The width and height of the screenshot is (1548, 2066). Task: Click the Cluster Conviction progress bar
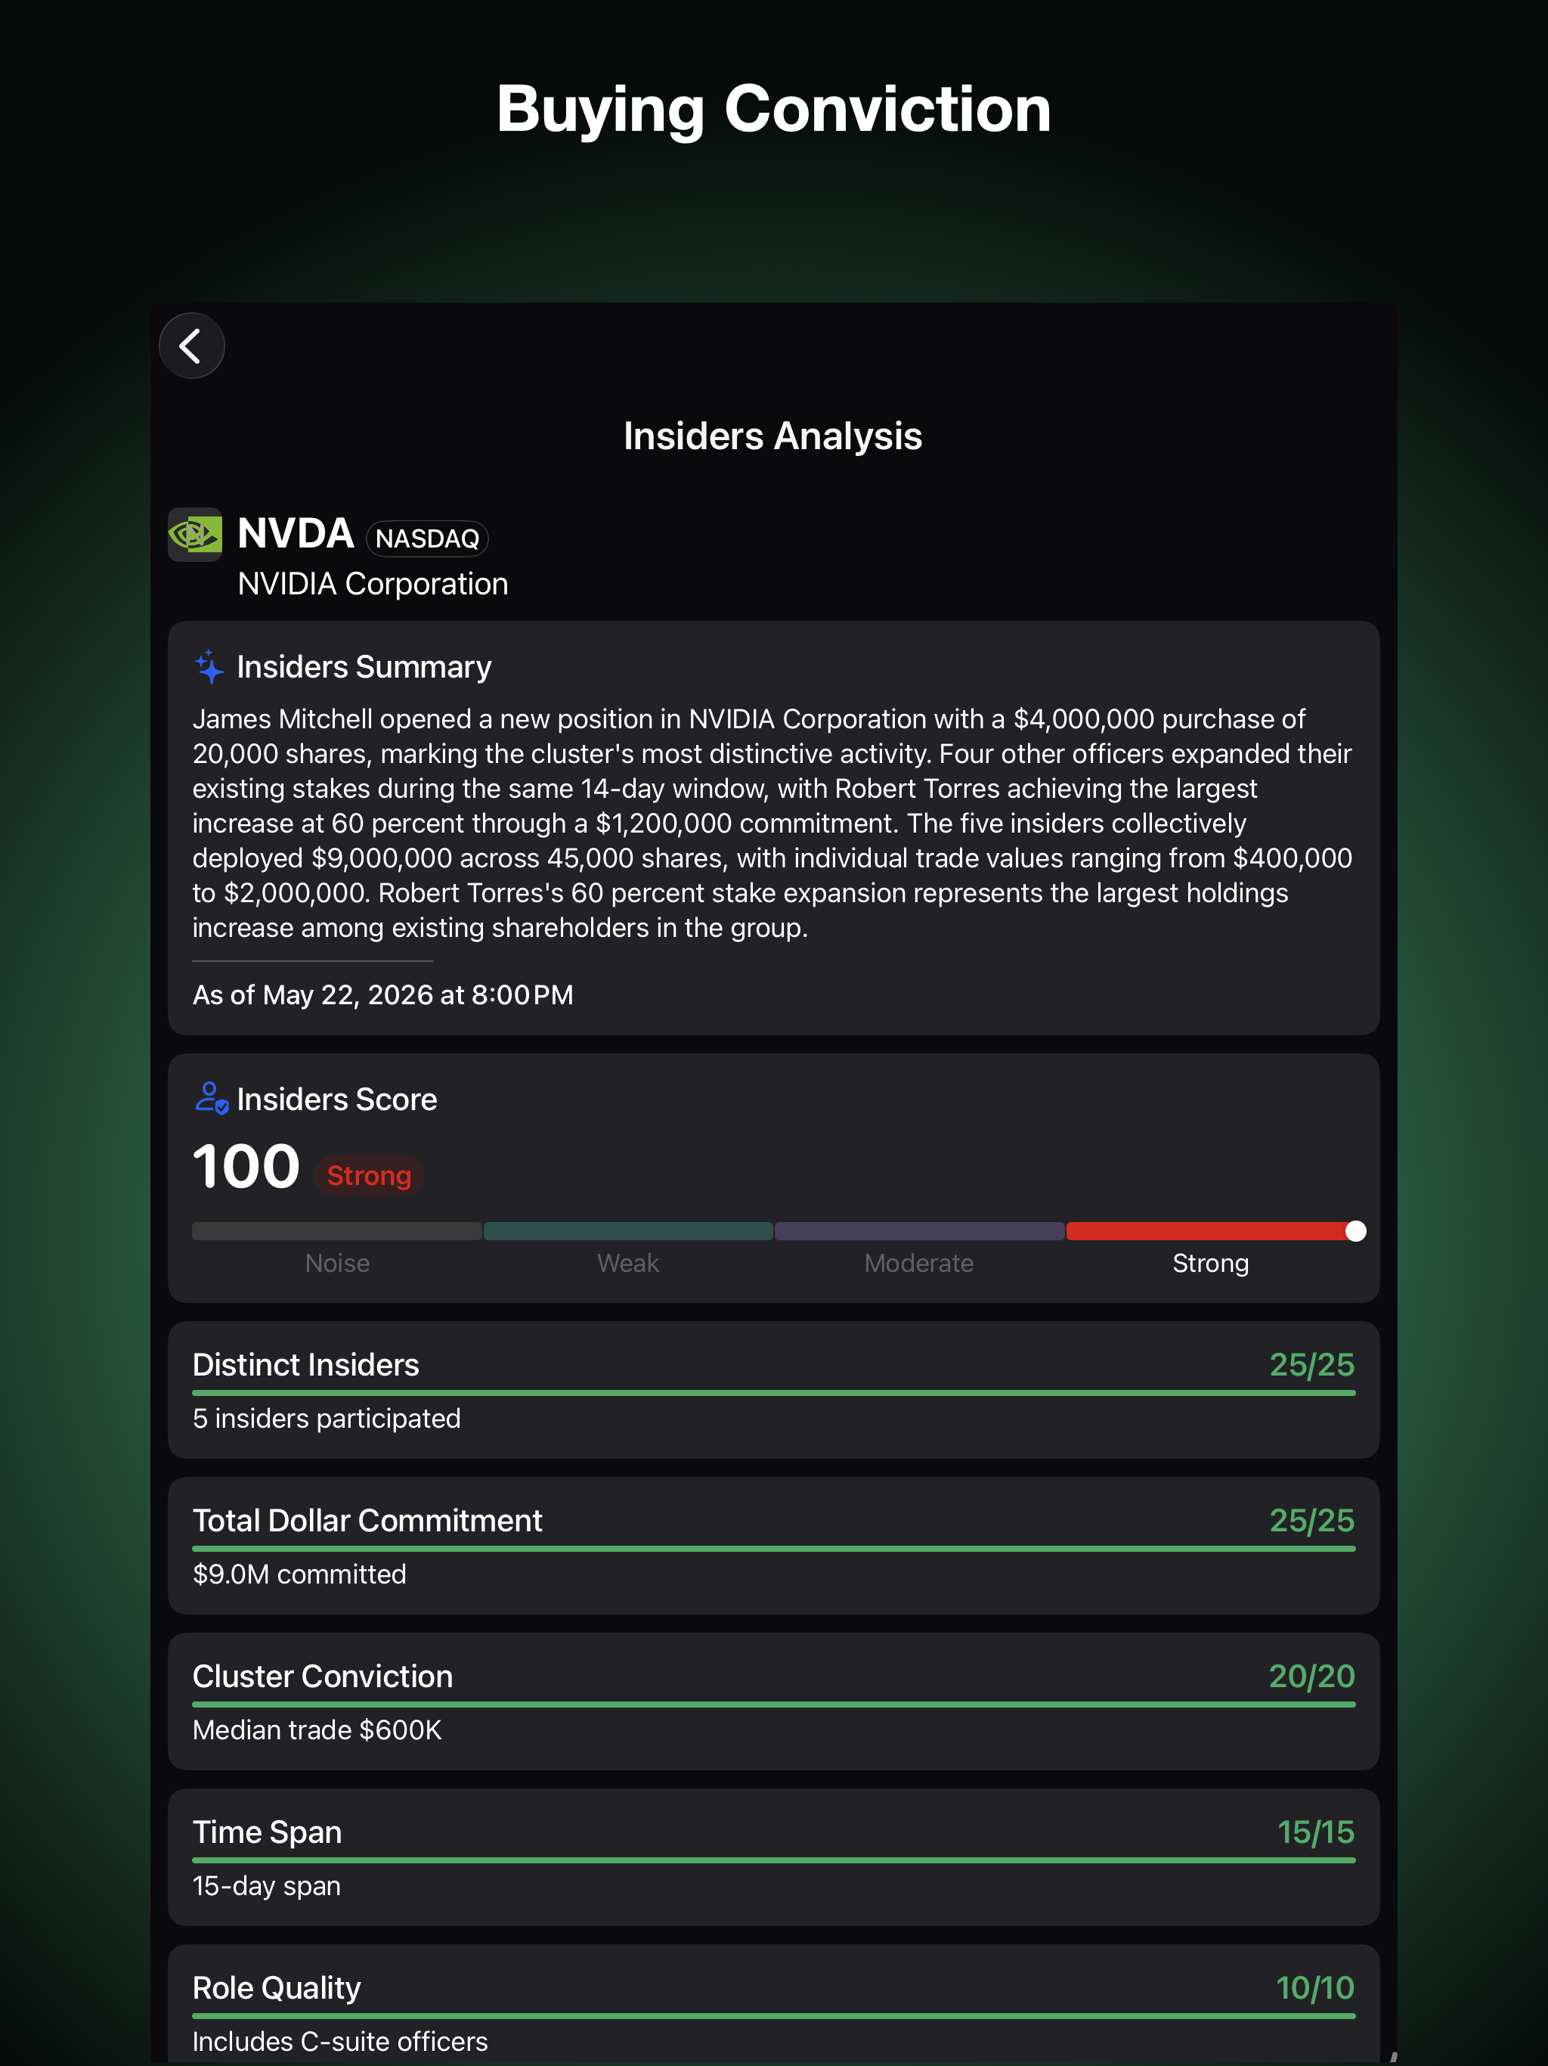click(774, 1705)
